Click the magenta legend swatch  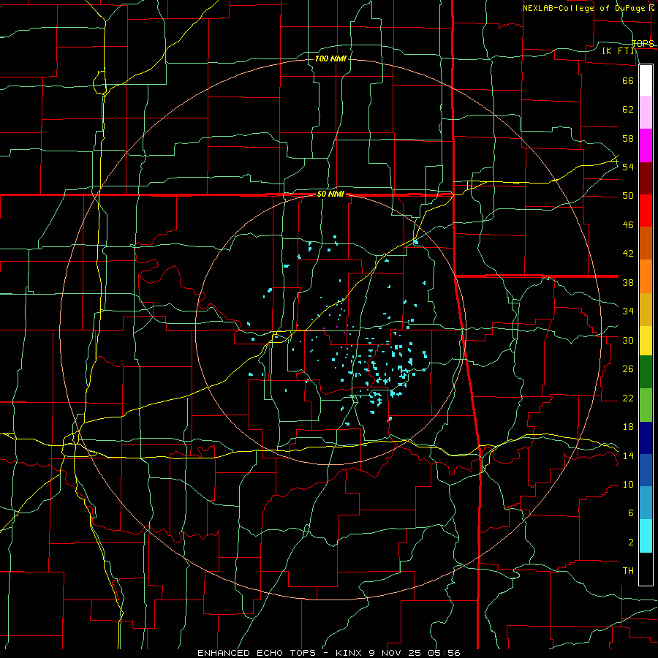point(646,145)
